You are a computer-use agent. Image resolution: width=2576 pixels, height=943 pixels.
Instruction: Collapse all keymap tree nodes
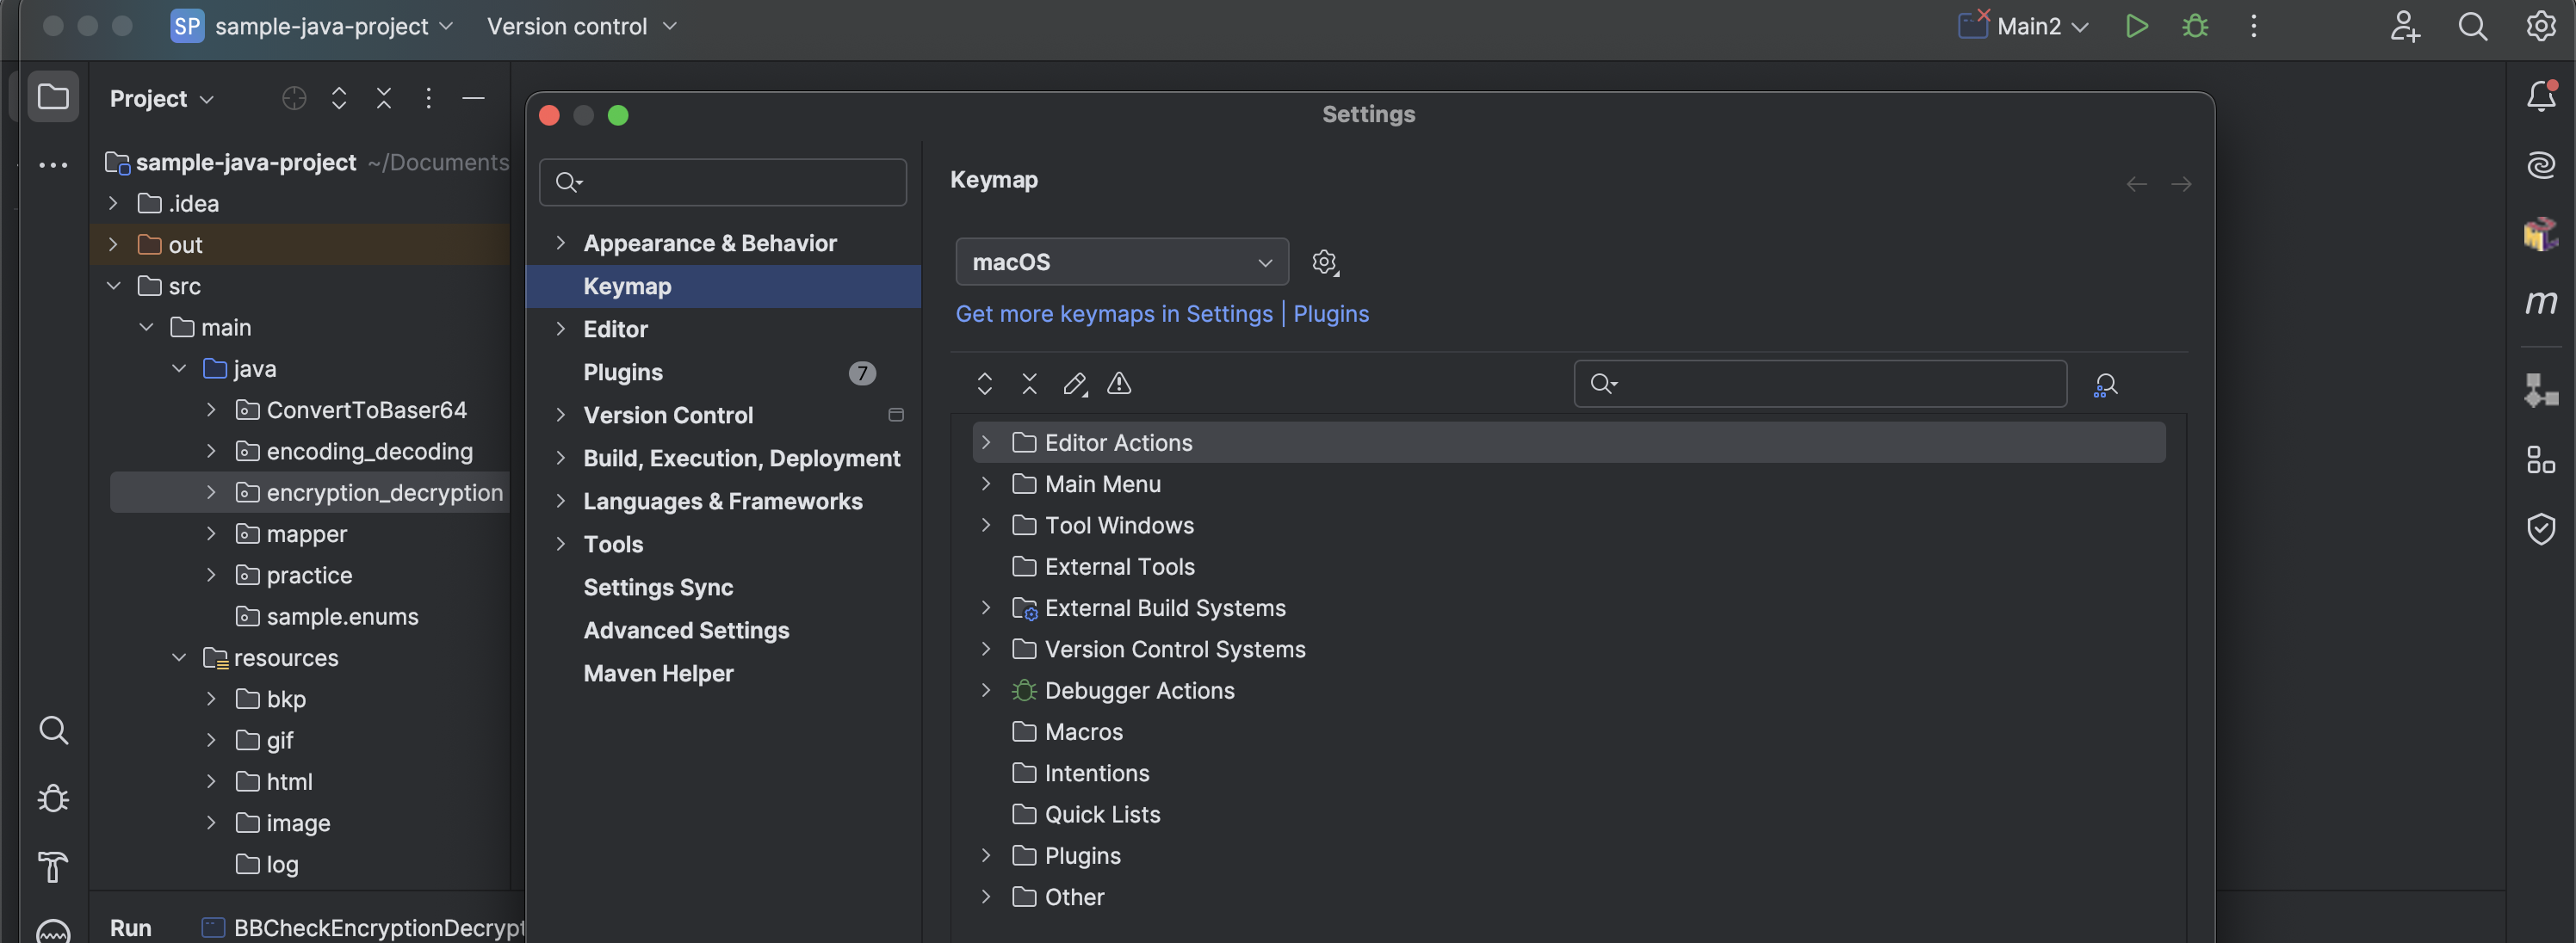pos(1029,384)
